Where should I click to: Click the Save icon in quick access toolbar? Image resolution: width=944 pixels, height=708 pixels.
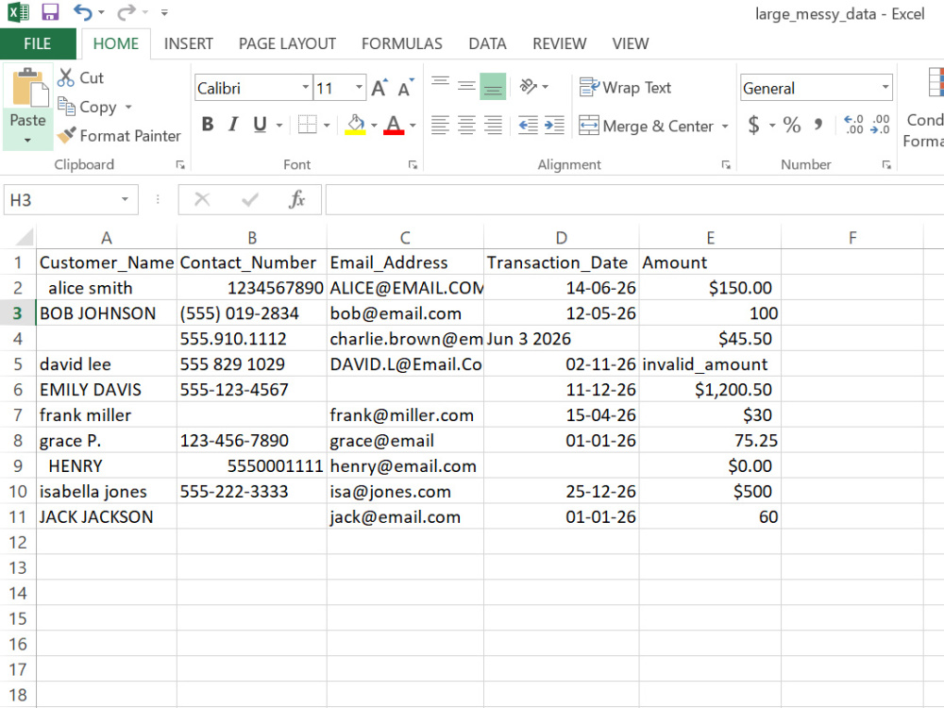[50, 12]
